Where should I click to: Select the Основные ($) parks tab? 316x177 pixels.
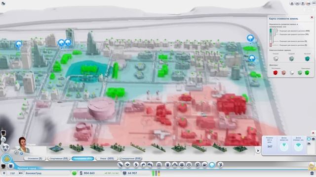[x=35, y=158]
